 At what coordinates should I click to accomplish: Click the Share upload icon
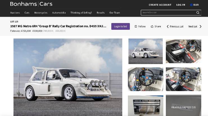pyautogui.click(x=152, y=26)
